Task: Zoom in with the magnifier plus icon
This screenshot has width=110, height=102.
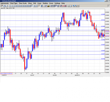Action: pos(73,6)
